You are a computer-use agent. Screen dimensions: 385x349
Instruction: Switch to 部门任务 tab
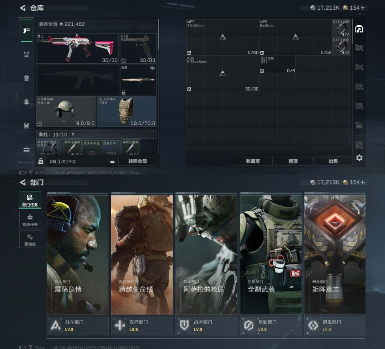click(30, 200)
